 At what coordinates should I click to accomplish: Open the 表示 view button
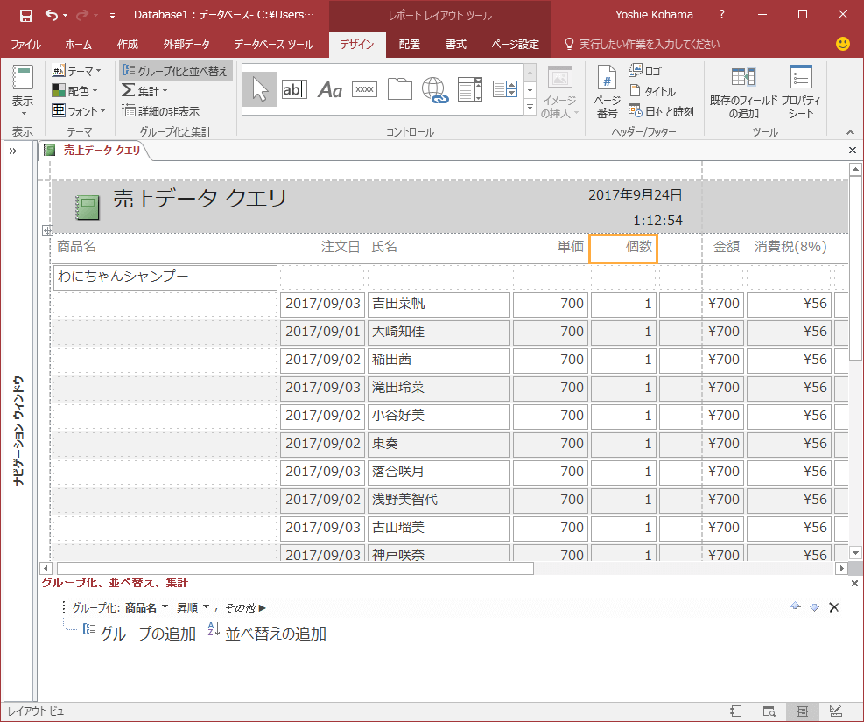[23, 90]
